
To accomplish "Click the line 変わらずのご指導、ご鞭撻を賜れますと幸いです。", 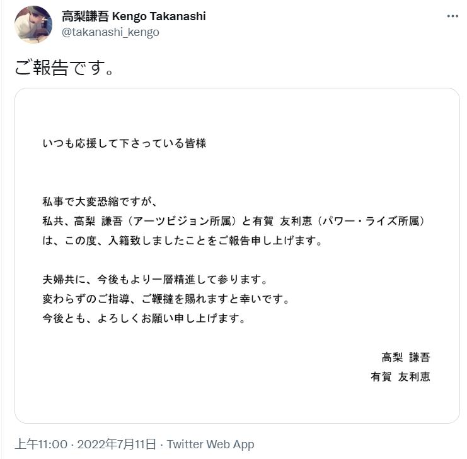I will coord(166,299).
